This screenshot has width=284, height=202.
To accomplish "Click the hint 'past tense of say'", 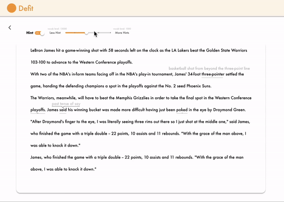I will pos(66,104).
